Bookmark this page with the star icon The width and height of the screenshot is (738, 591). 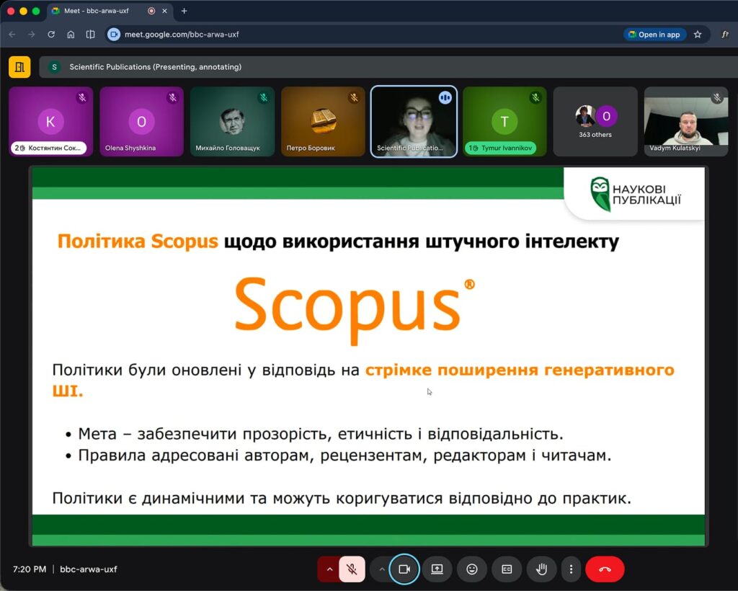pyautogui.click(x=698, y=35)
